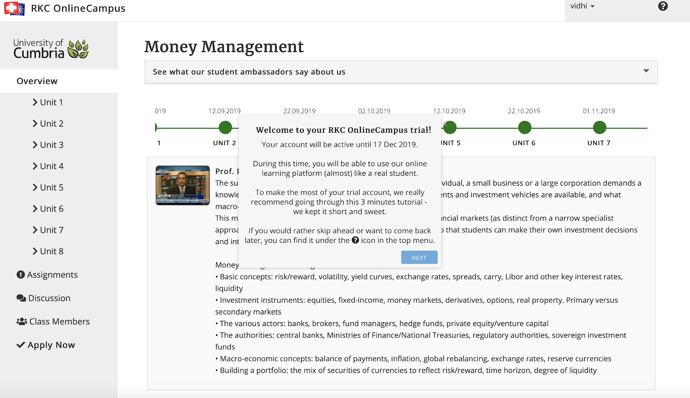The width and height of the screenshot is (690, 398).
Task: Click the NEXT button in the welcome popup
Action: [419, 258]
